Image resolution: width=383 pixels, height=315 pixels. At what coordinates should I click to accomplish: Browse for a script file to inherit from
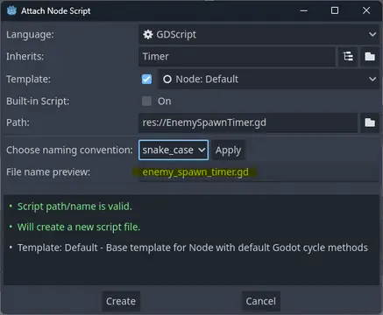point(370,56)
